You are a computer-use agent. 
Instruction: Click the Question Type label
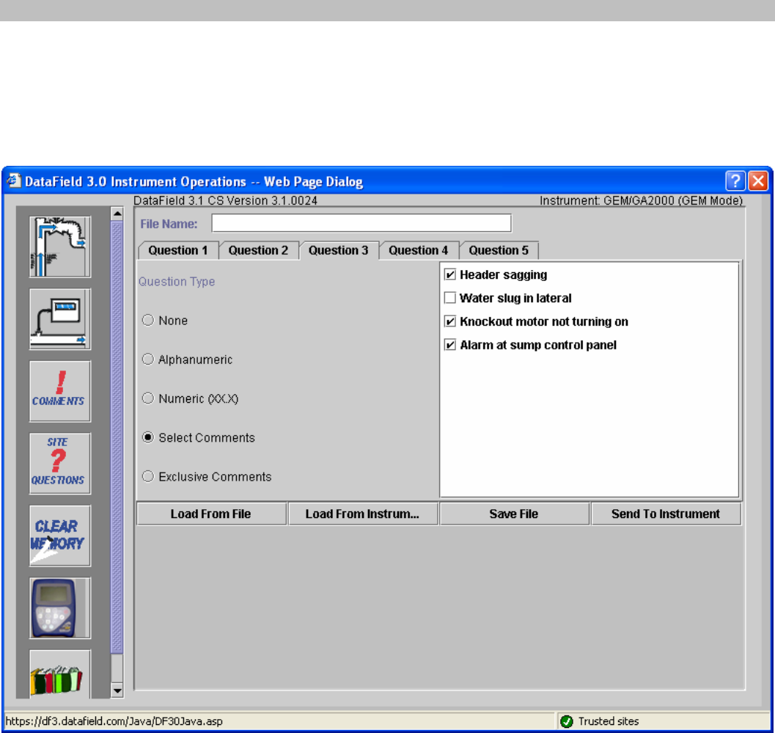point(177,282)
